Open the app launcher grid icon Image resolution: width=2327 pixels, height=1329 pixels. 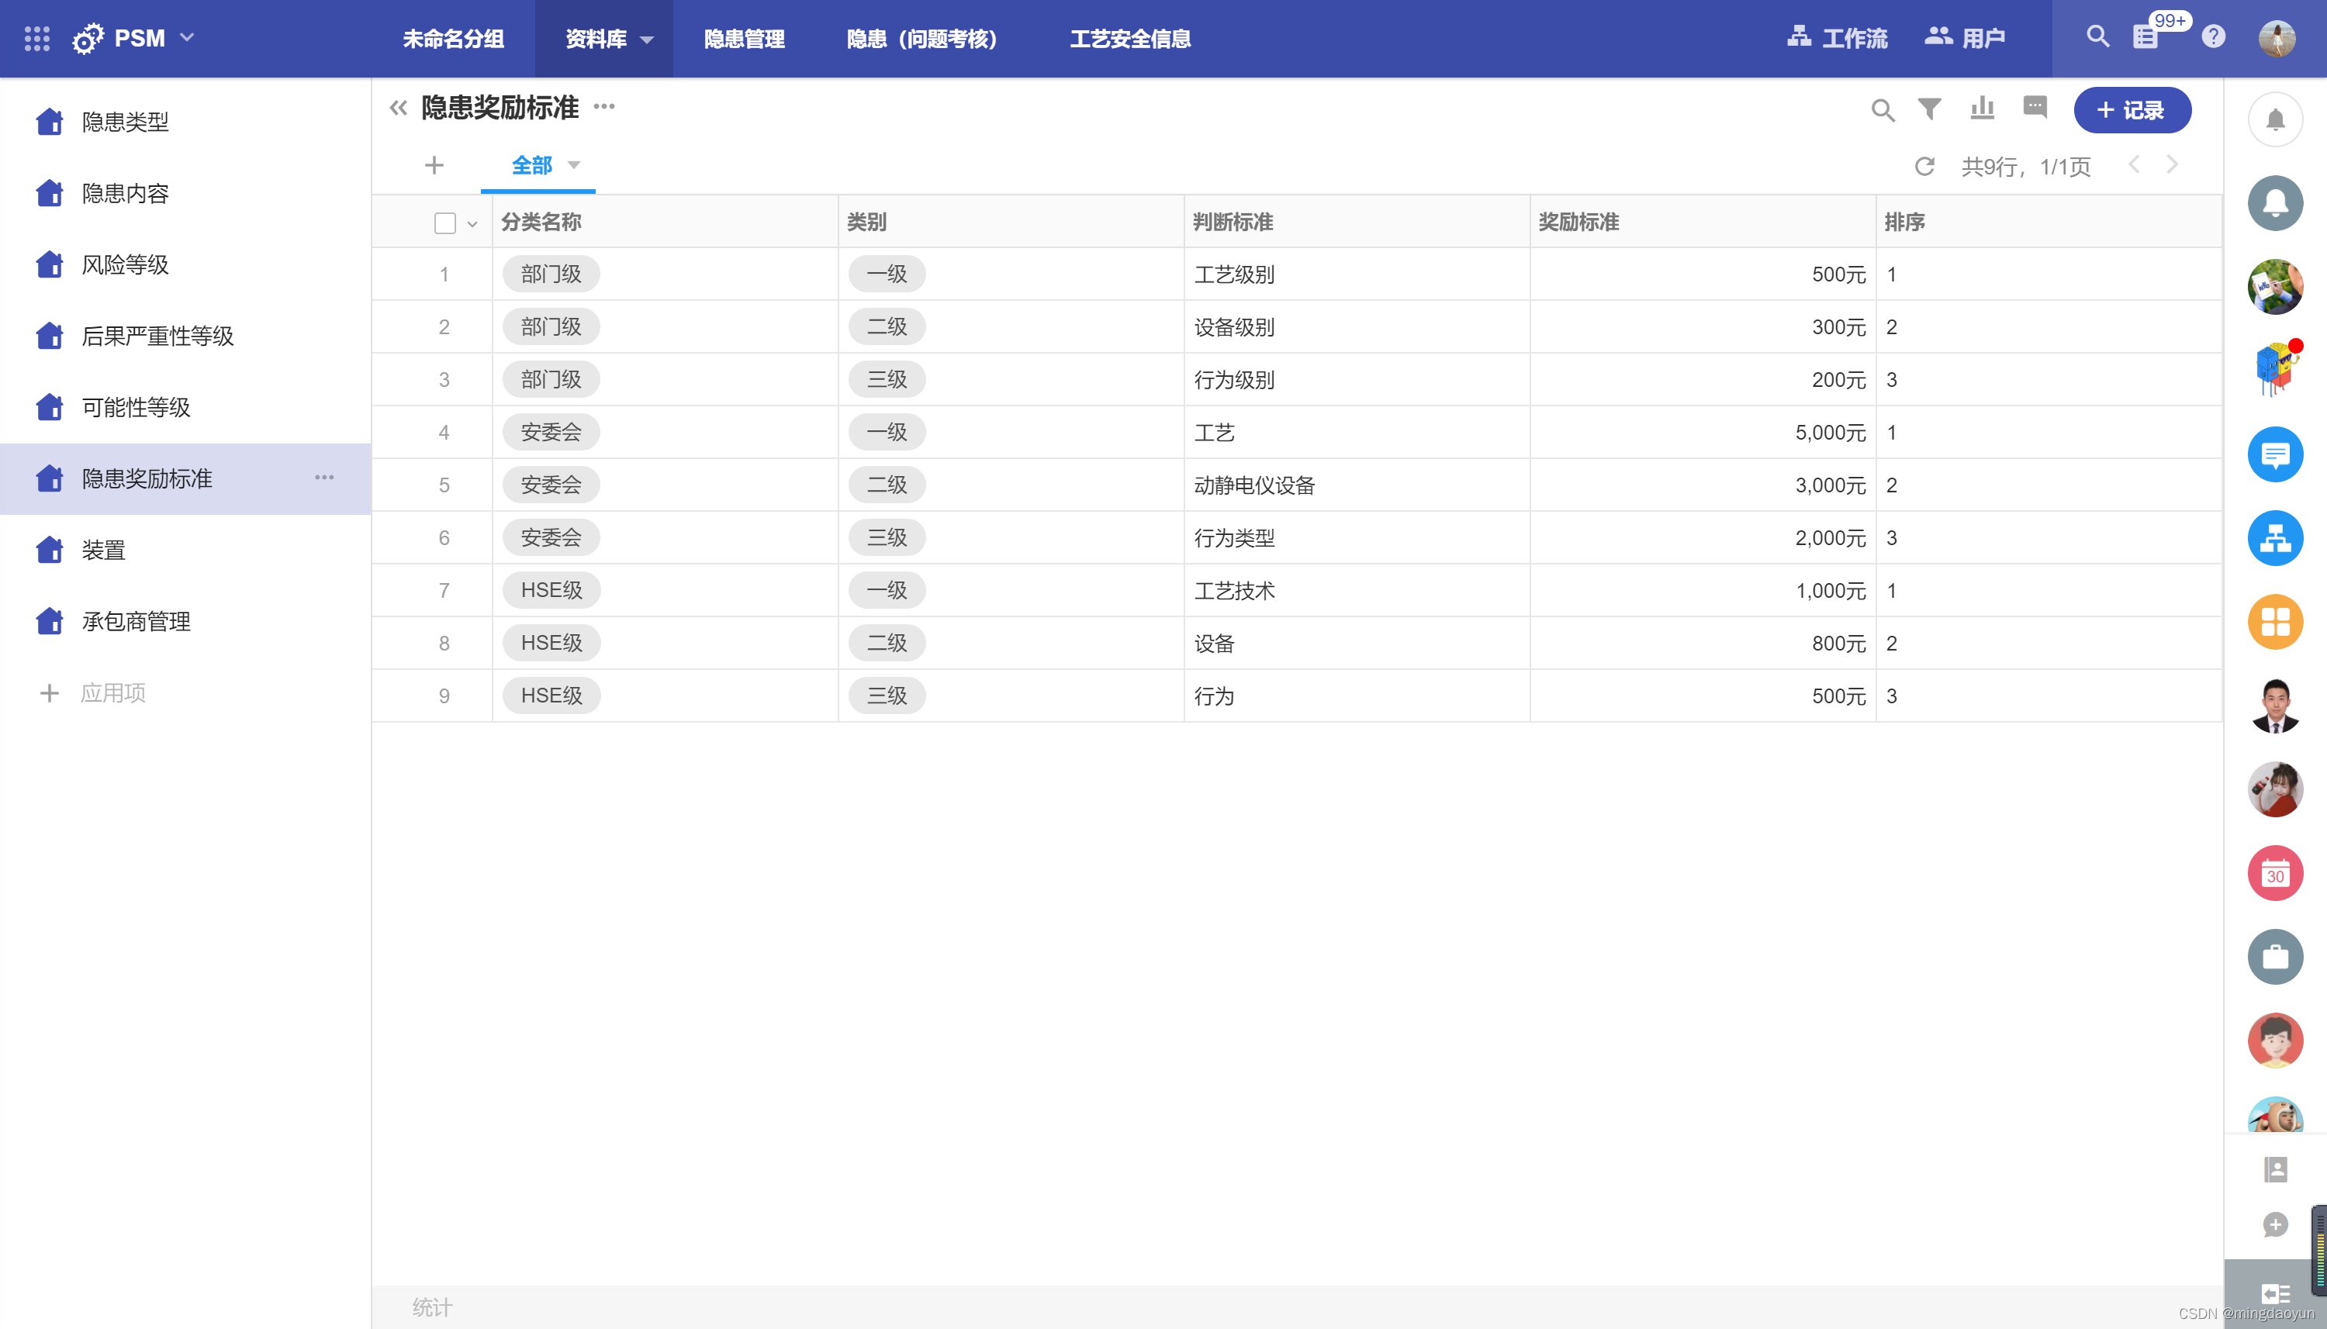coord(36,38)
